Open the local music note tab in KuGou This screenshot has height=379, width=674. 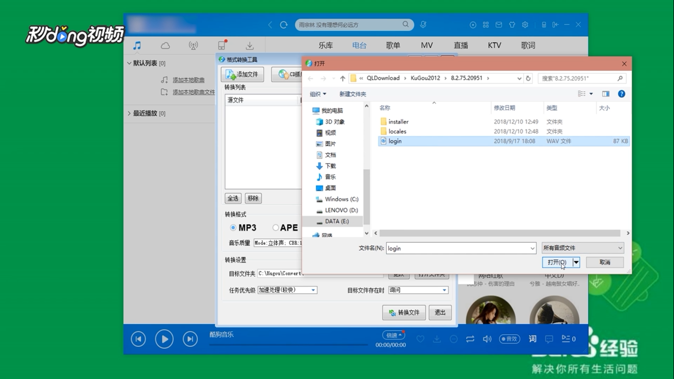[137, 45]
